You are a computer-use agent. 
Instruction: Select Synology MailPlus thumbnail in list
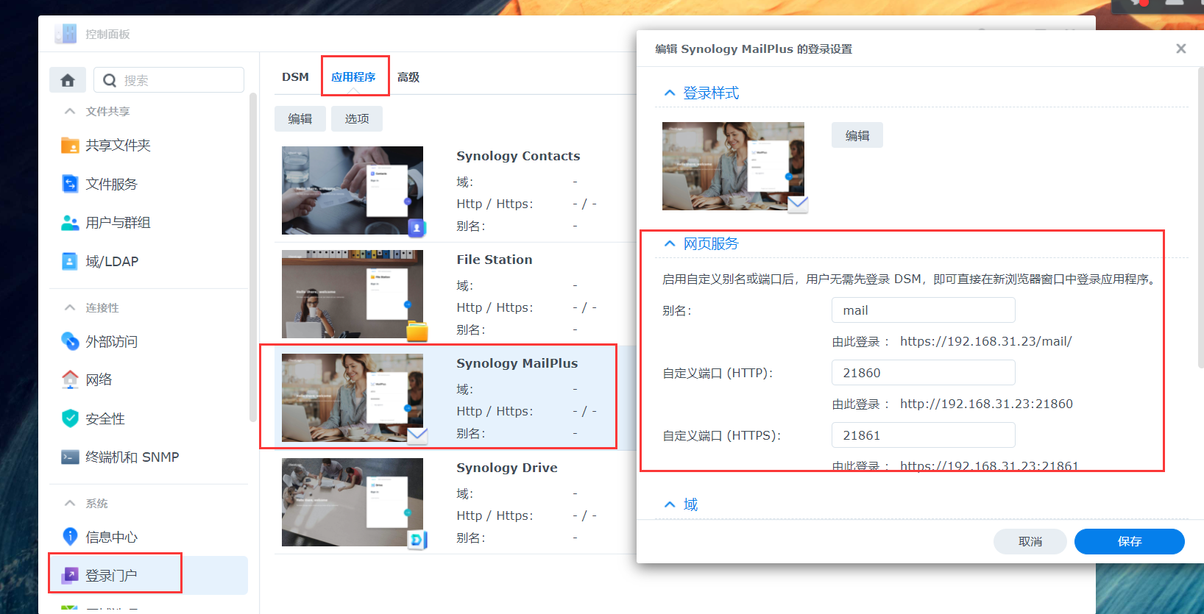pos(353,398)
